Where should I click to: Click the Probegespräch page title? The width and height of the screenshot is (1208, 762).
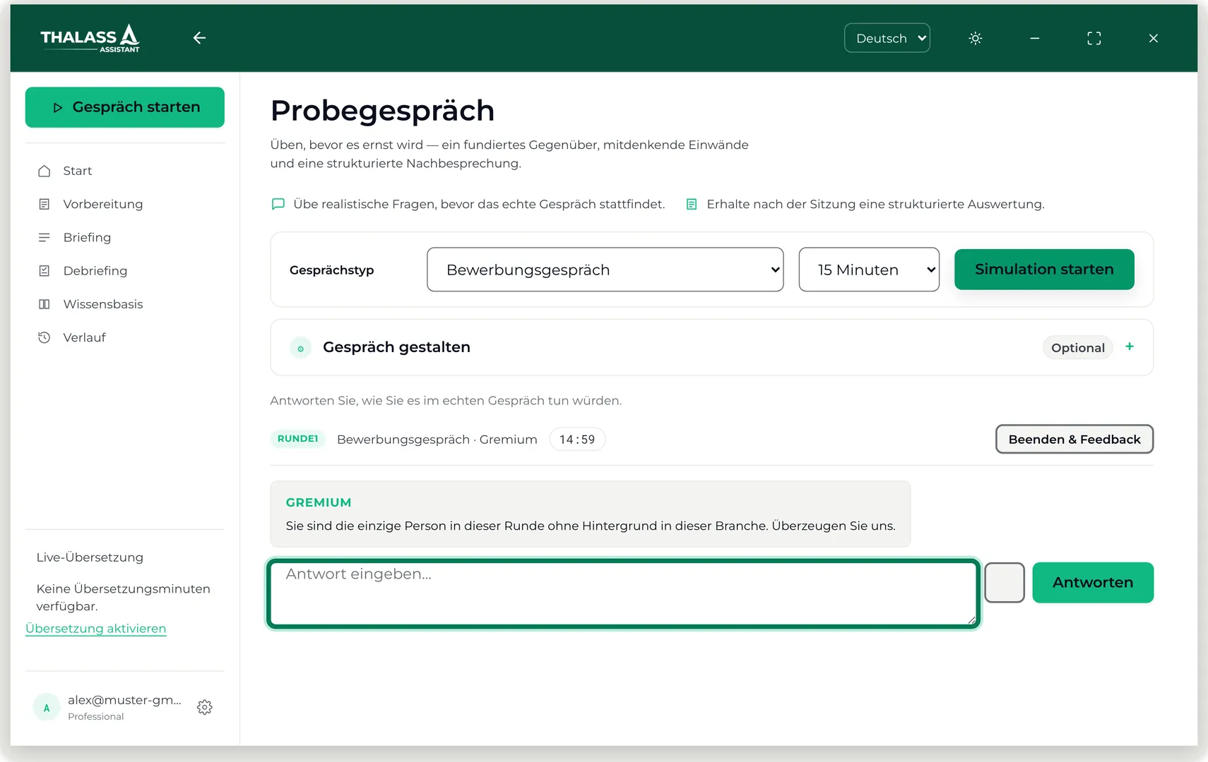382,111
